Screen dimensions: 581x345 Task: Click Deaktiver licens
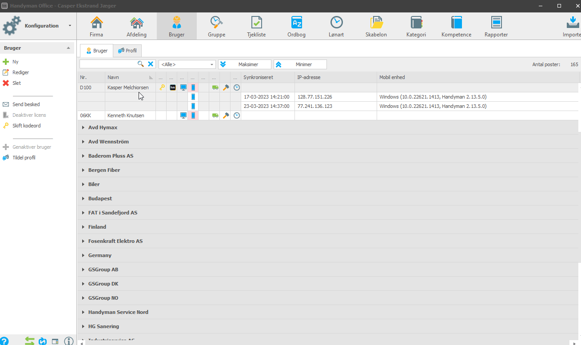24,115
